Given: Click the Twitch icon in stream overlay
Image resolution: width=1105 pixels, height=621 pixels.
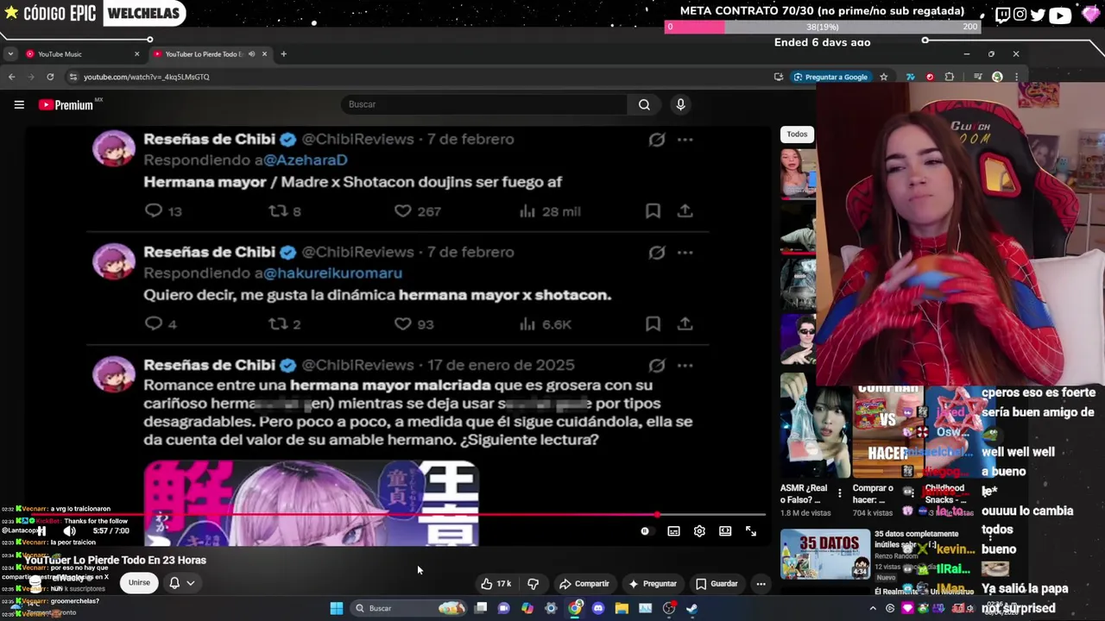Looking at the screenshot, I should pos(1002,14).
